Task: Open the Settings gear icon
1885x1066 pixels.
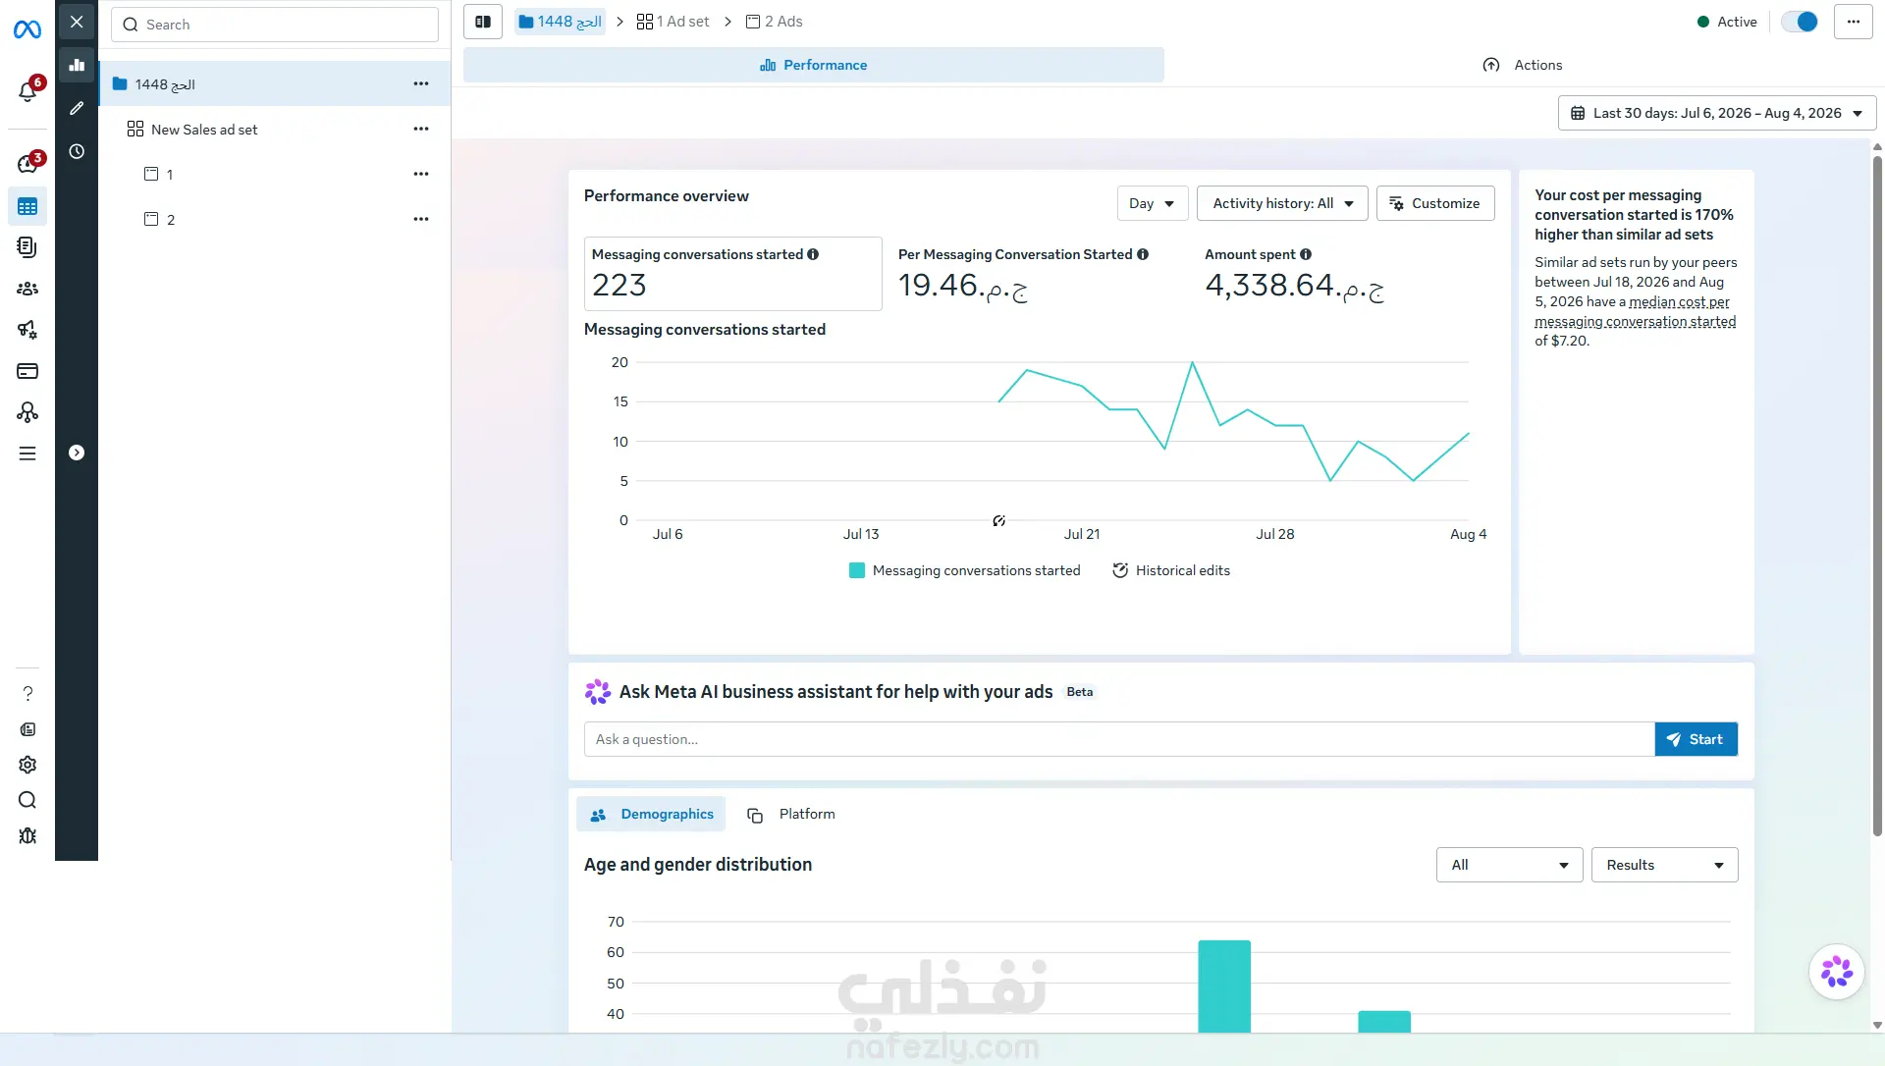Action: pos(27,765)
